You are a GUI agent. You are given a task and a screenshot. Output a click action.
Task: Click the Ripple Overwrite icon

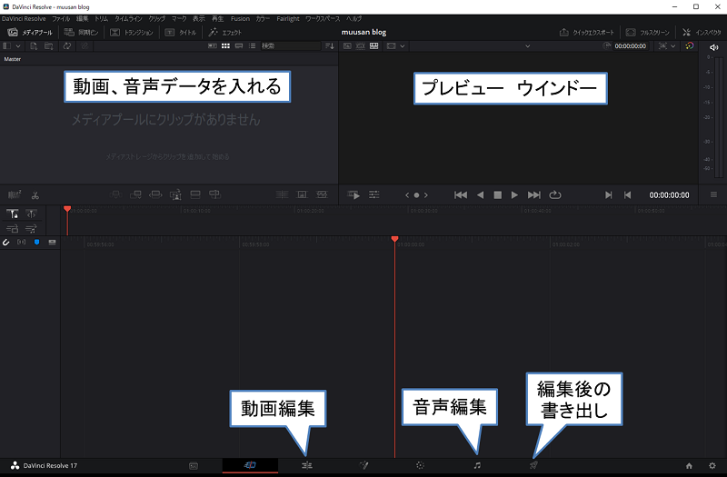(x=155, y=194)
